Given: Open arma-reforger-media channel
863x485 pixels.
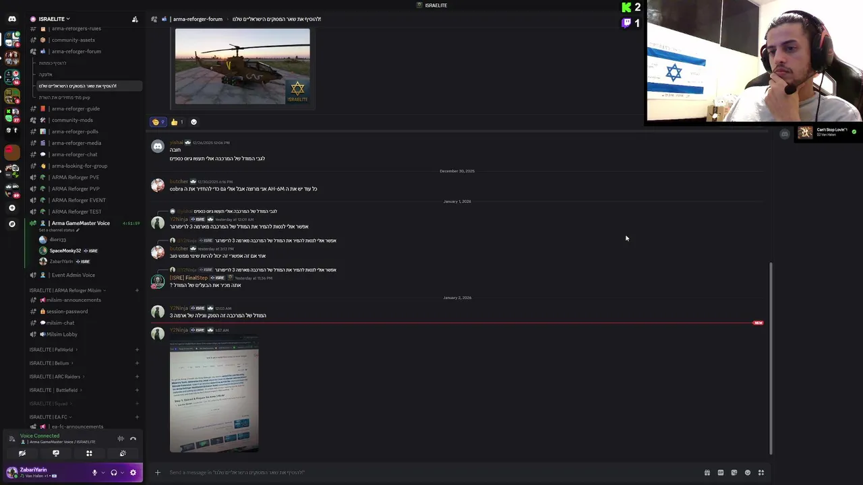Looking at the screenshot, I should [x=76, y=143].
